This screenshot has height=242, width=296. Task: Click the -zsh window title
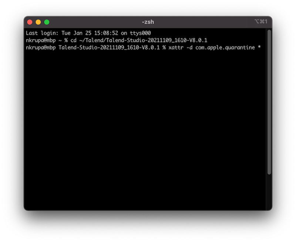click(x=148, y=22)
